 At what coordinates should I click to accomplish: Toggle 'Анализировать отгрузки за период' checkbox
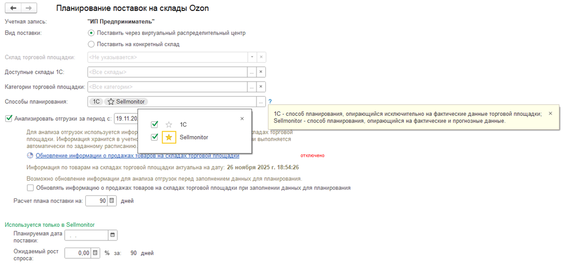[x=9, y=118]
